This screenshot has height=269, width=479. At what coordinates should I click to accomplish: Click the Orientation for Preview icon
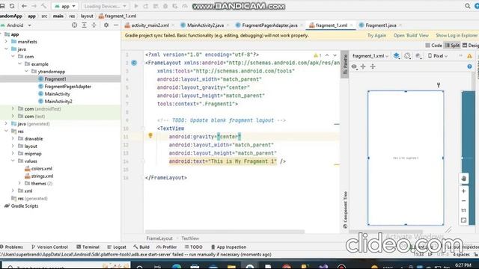(407, 56)
